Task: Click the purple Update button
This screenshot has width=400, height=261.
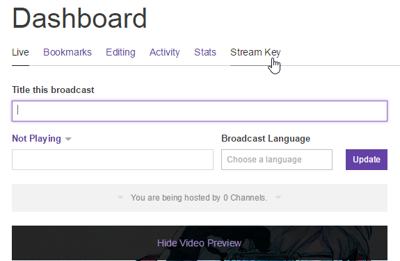Action: 367,160
